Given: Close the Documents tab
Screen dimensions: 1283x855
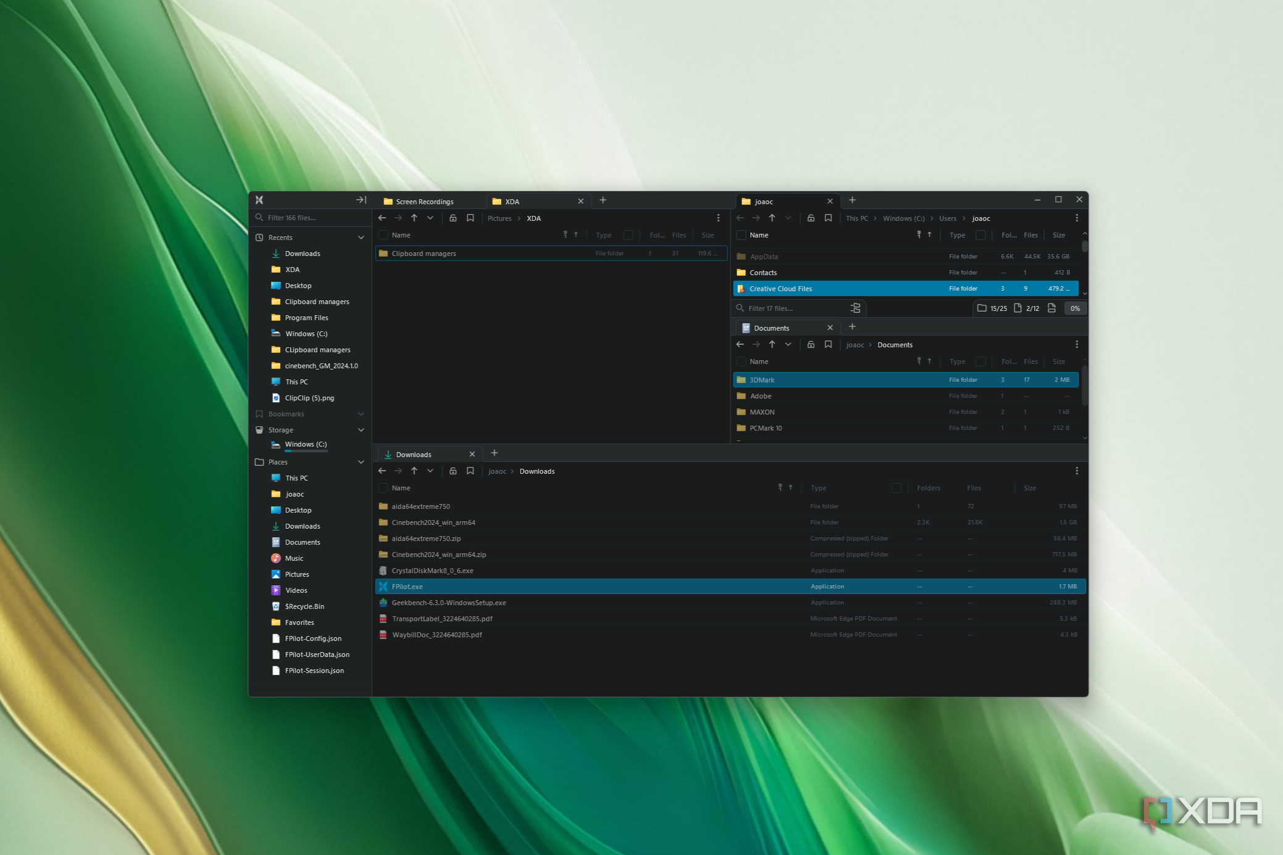Looking at the screenshot, I should click(830, 328).
